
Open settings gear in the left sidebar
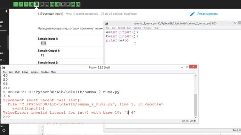4,130
